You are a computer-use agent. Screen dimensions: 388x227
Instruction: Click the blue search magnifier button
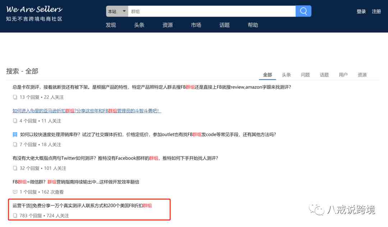click(x=303, y=11)
